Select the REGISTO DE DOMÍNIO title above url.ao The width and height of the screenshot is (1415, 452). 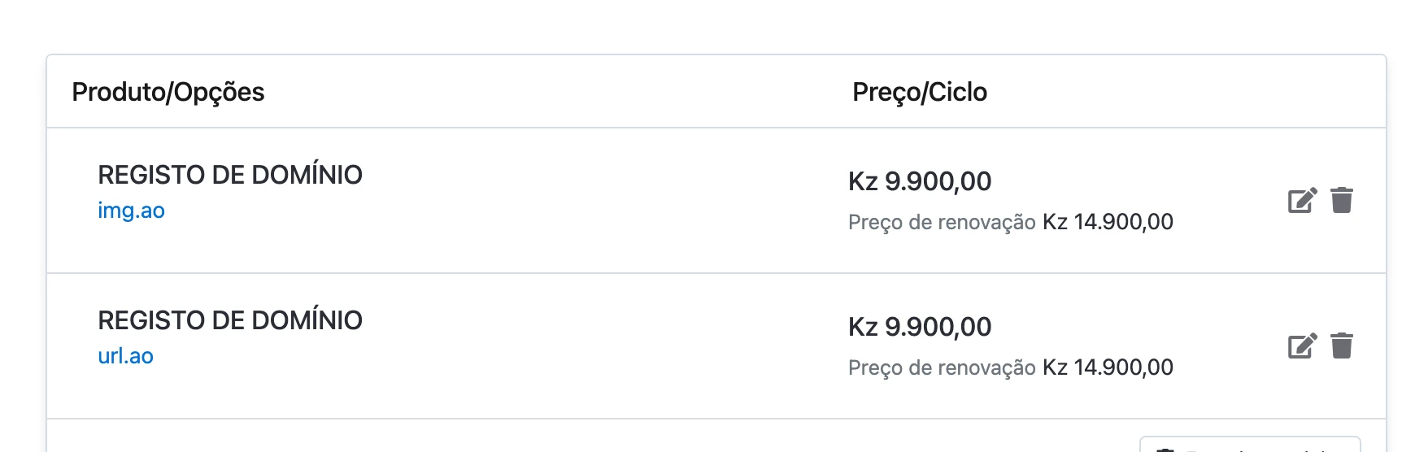pos(230,320)
